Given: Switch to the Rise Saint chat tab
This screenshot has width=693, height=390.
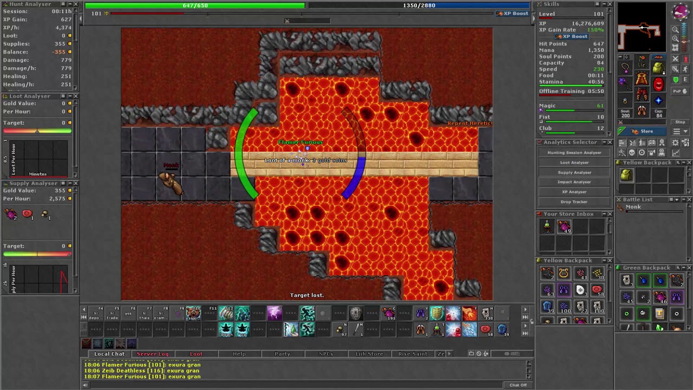Looking at the screenshot, I should (413, 354).
